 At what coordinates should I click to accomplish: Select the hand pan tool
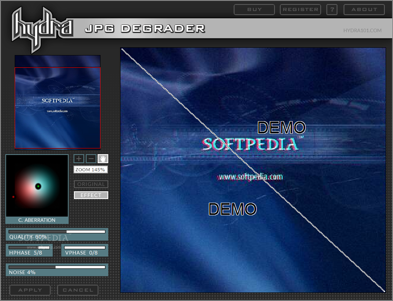click(x=103, y=159)
